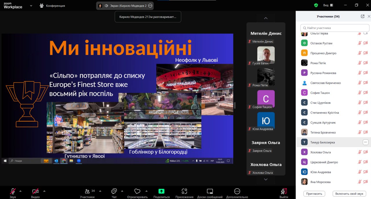Open more options for Тимур Билозирка

coord(365,142)
